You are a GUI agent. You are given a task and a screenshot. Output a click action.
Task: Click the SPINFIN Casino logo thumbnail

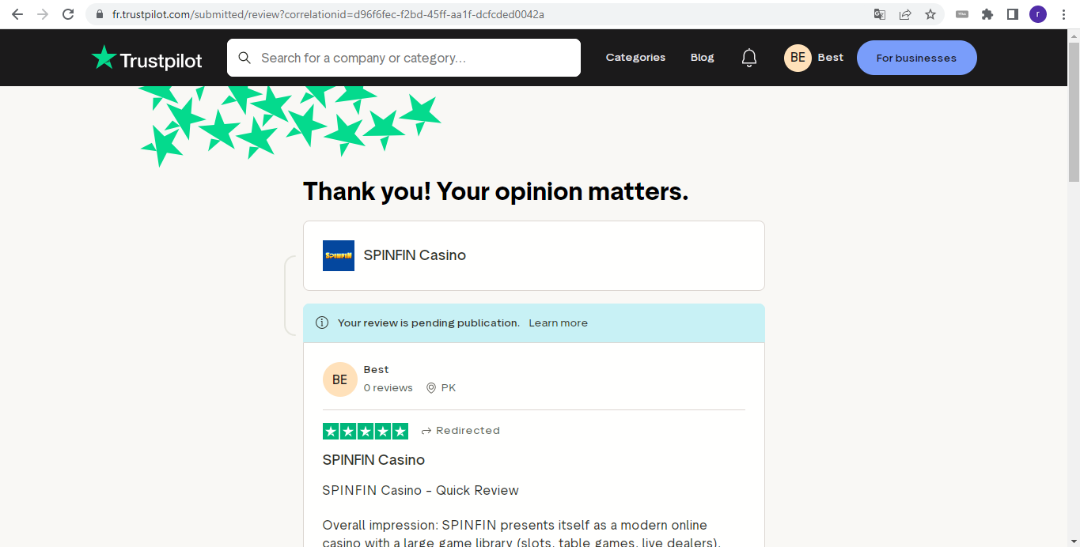339,255
